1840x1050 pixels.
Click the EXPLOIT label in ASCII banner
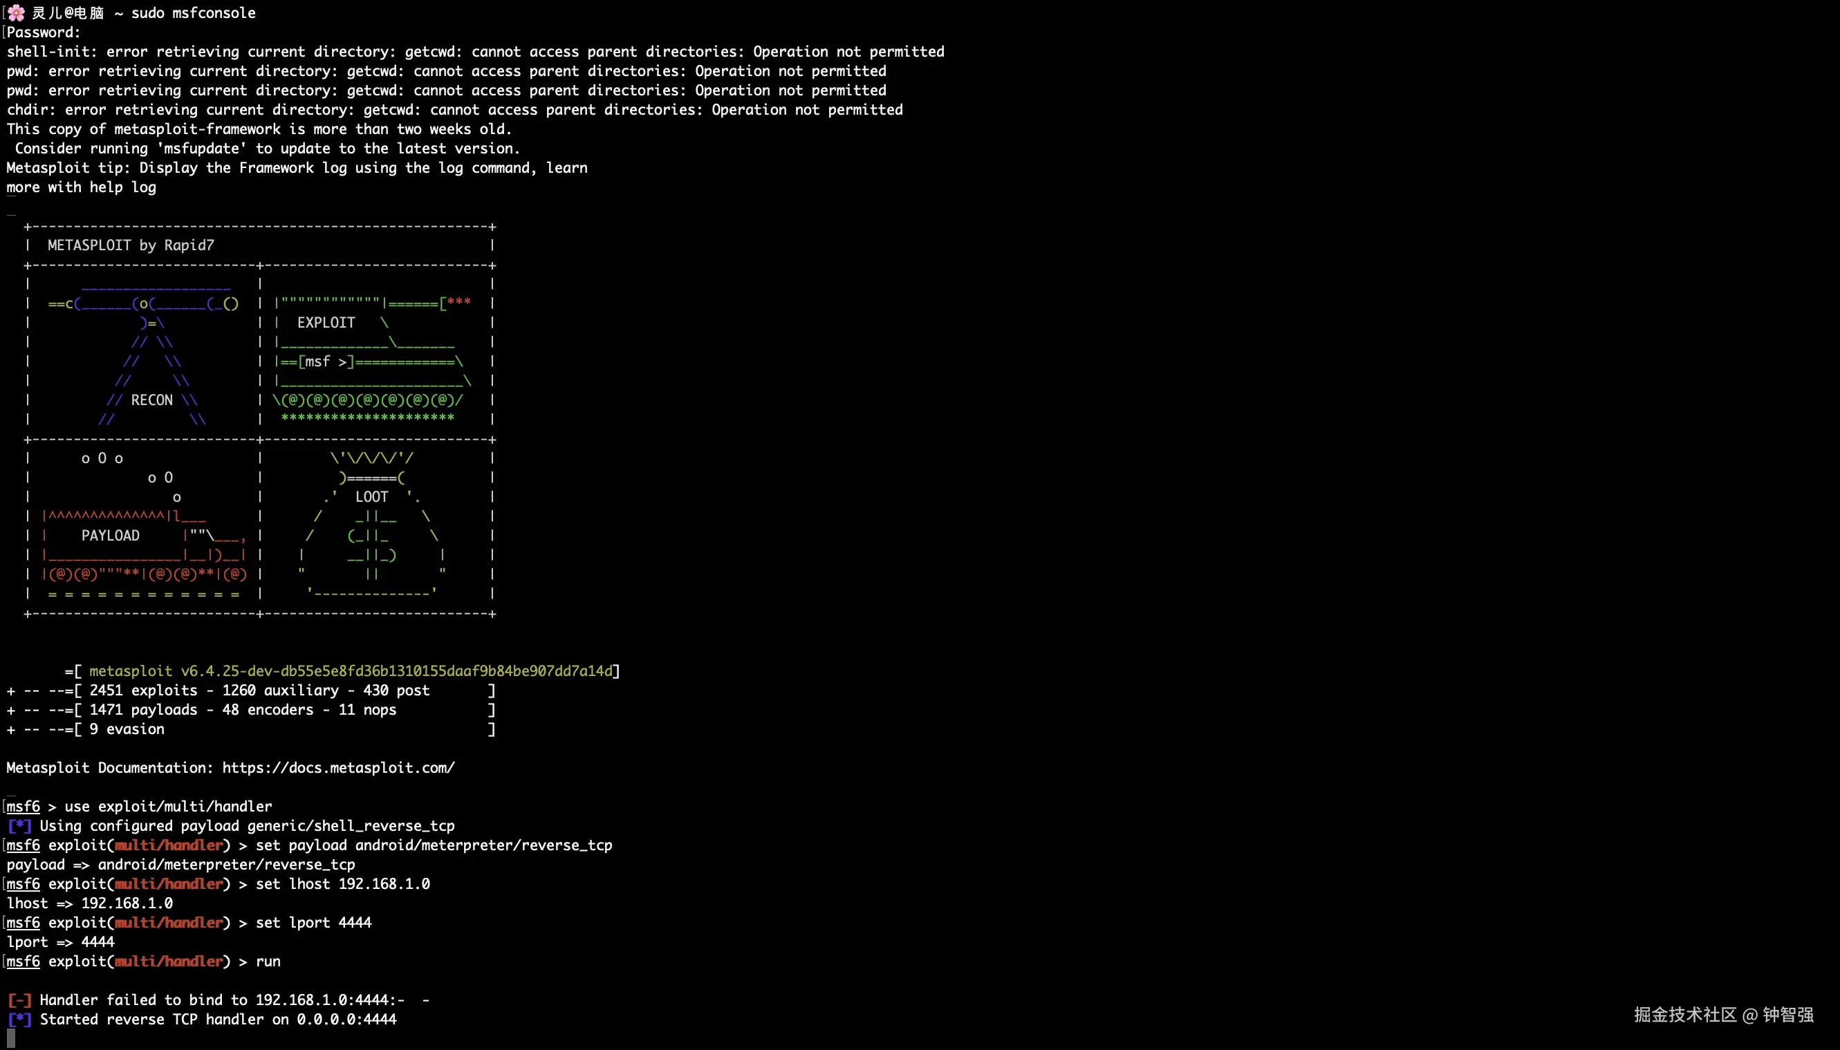point(326,323)
